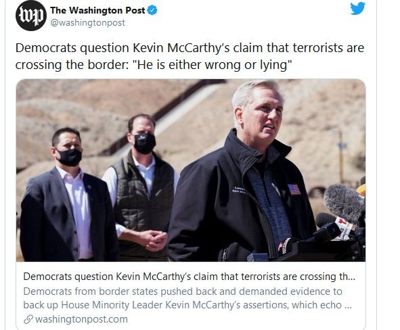Click the card description about border state Democrats
Screen dimensions: 400x330
[x=187, y=298]
